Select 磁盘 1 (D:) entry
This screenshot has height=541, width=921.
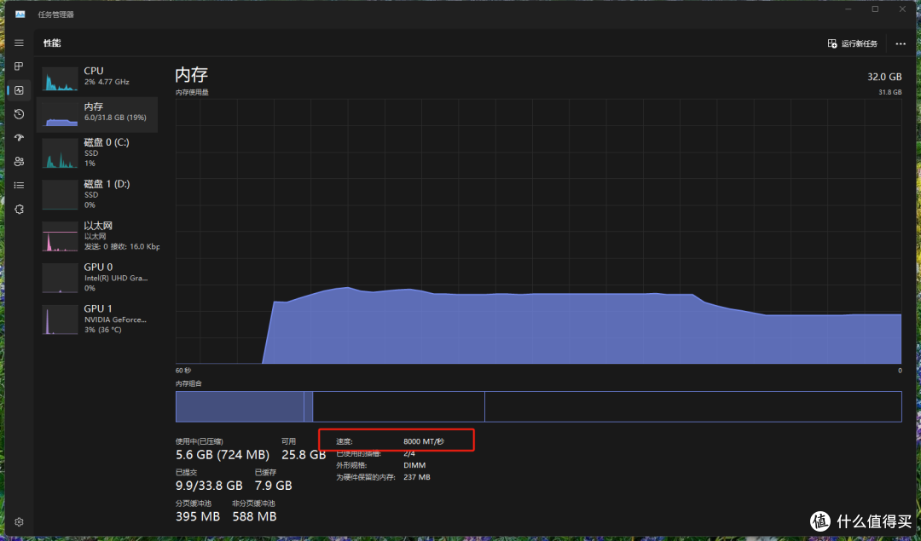pyautogui.click(x=97, y=194)
